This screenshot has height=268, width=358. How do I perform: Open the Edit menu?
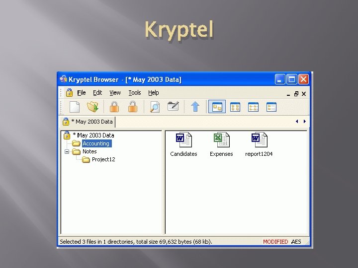(97, 93)
